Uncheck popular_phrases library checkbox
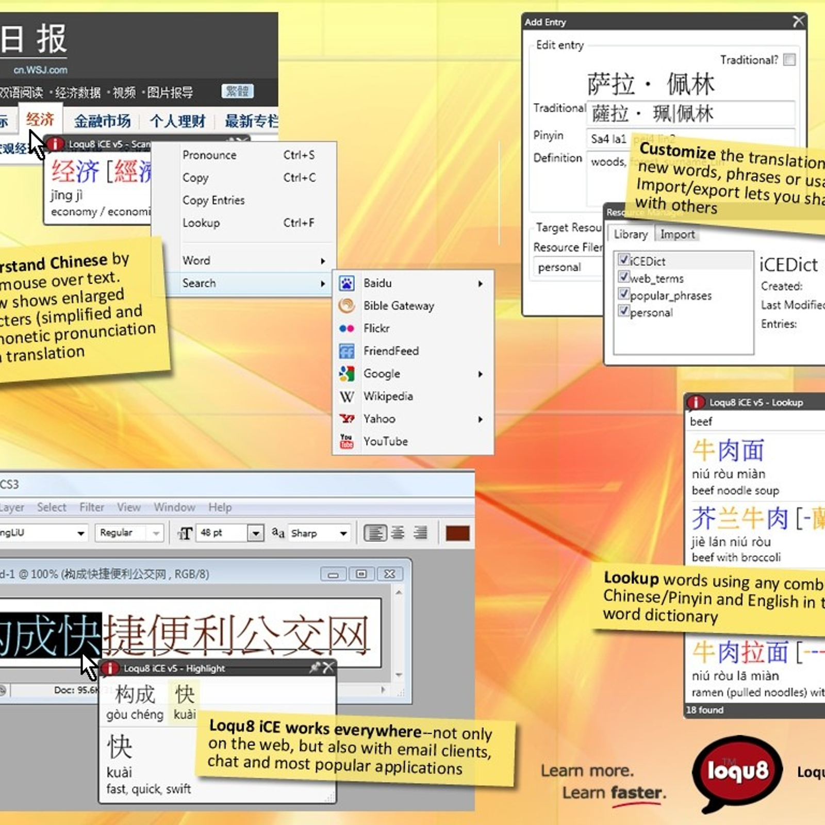This screenshot has height=825, width=825. click(624, 294)
